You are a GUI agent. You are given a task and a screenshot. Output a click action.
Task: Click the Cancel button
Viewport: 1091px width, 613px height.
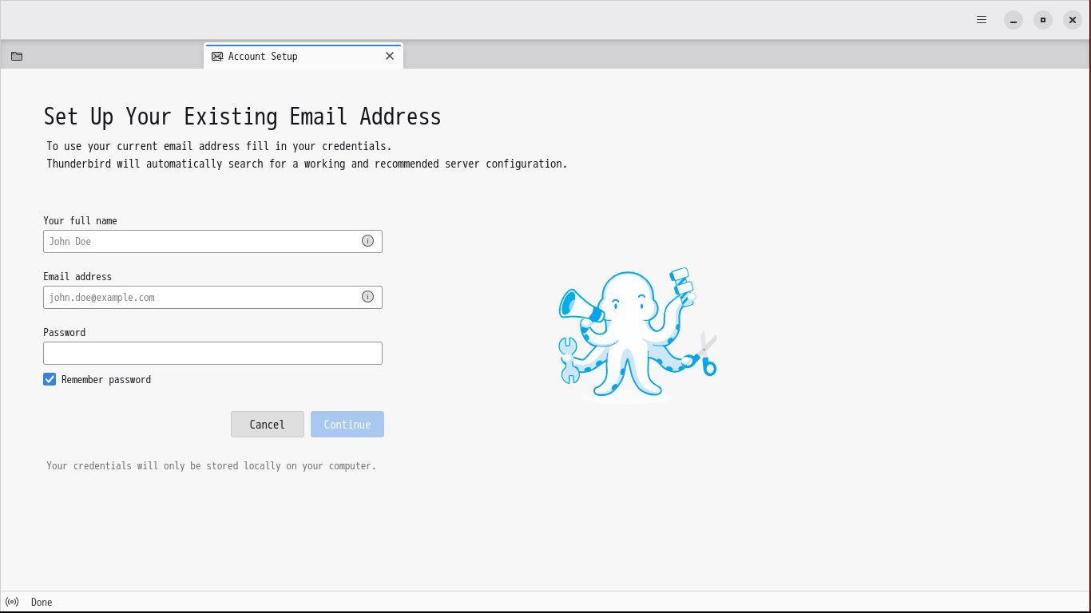[268, 425]
